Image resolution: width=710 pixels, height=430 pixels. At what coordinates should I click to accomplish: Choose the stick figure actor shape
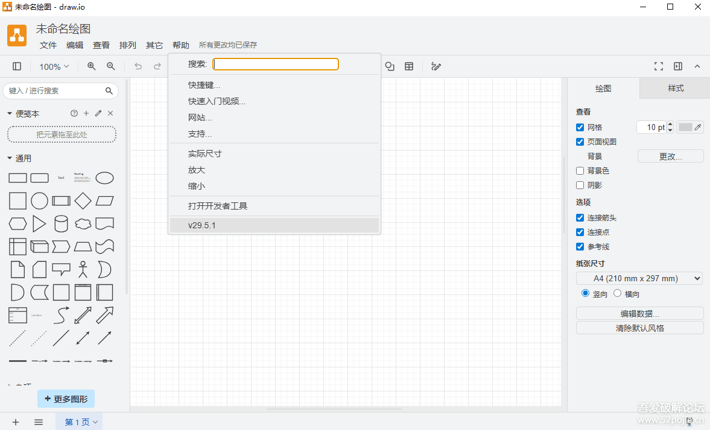[83, 269]
